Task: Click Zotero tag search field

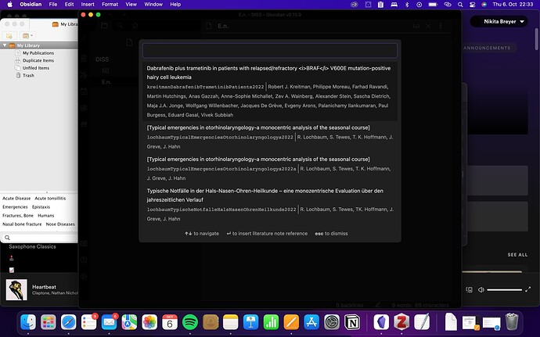Action: click(x=40, y=238)
